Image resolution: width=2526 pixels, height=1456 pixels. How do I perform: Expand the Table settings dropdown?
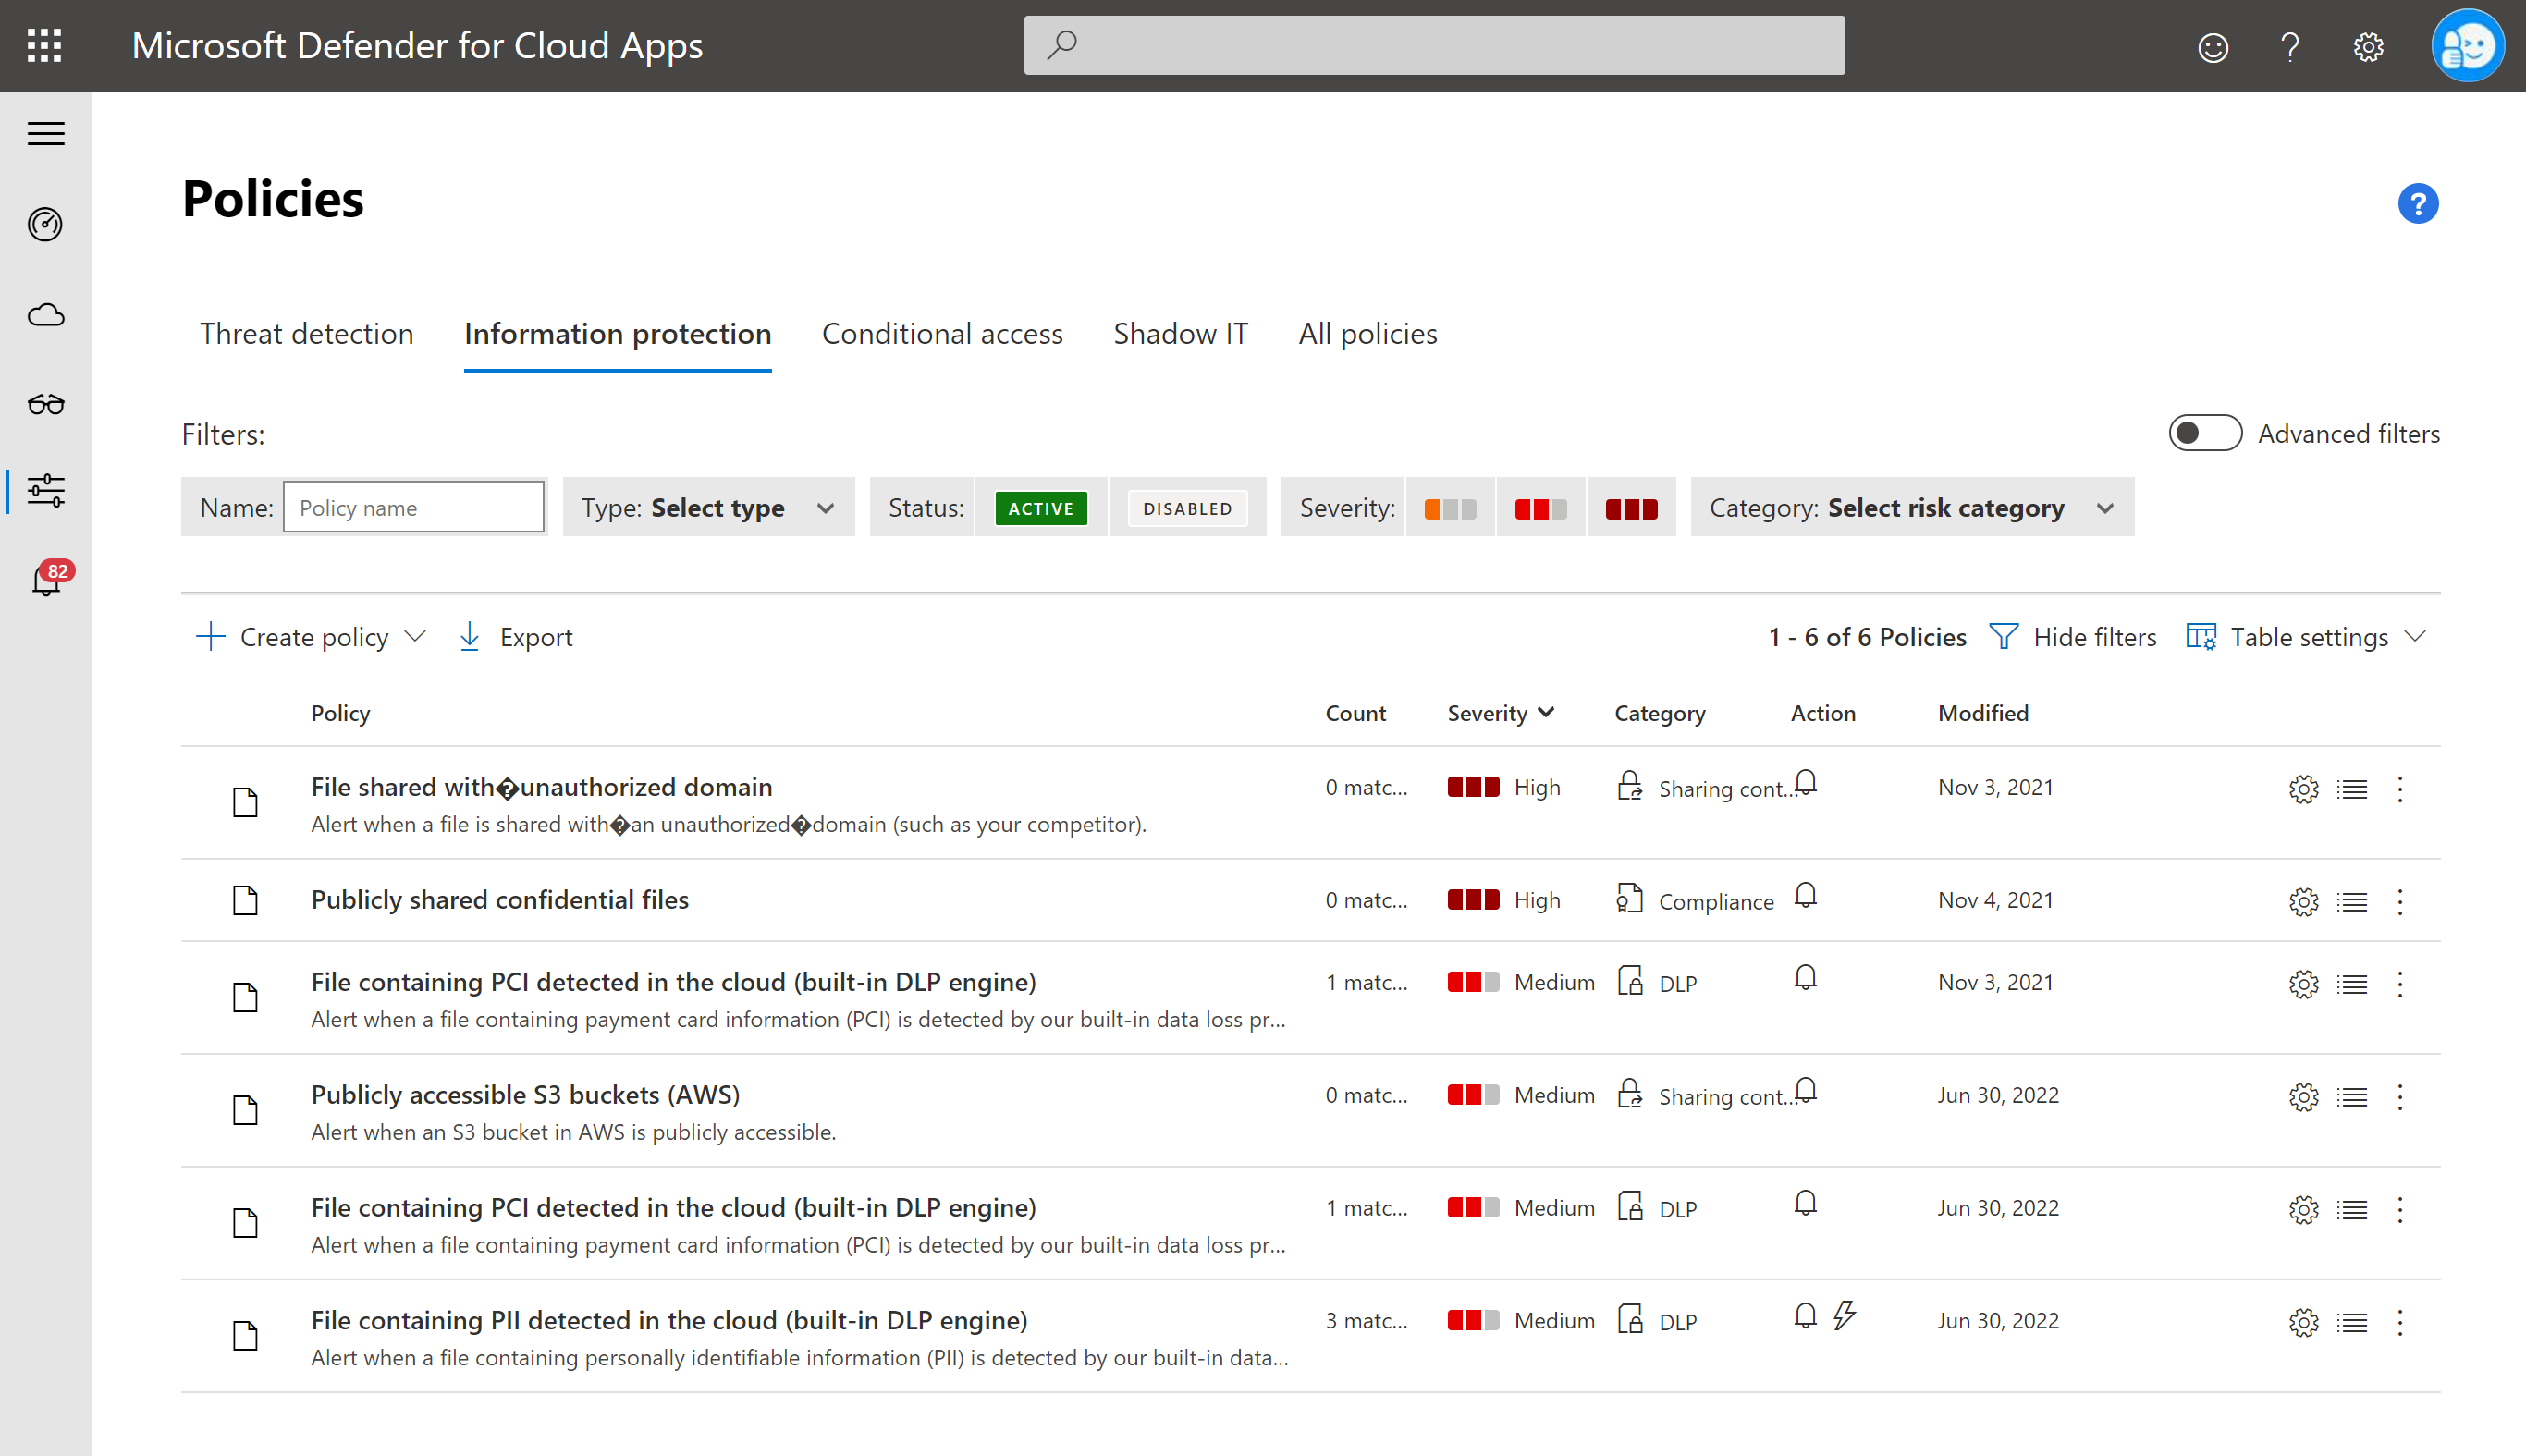point(2307,637)
